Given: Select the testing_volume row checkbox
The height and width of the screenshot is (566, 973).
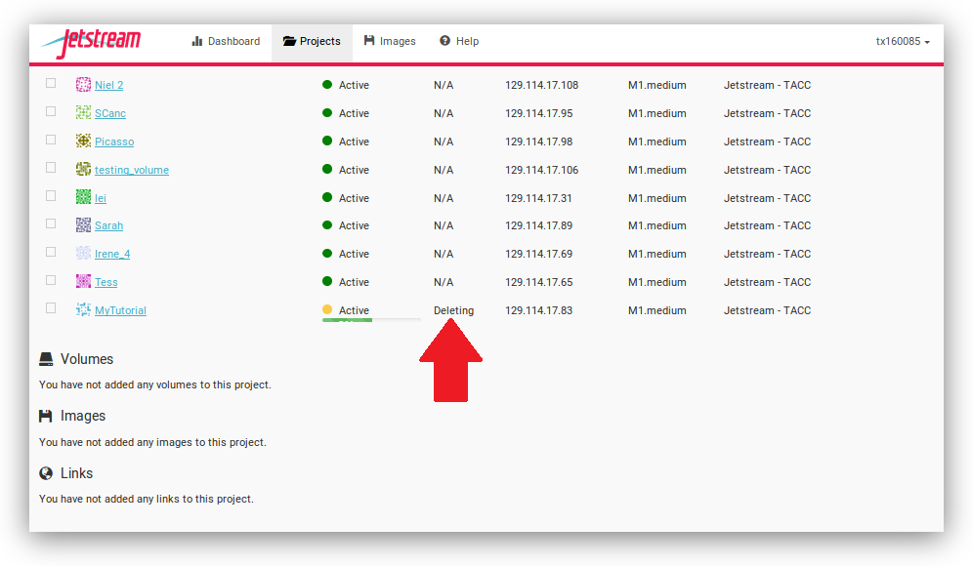Looking at the screenshot, I should [x=51, y=168].
